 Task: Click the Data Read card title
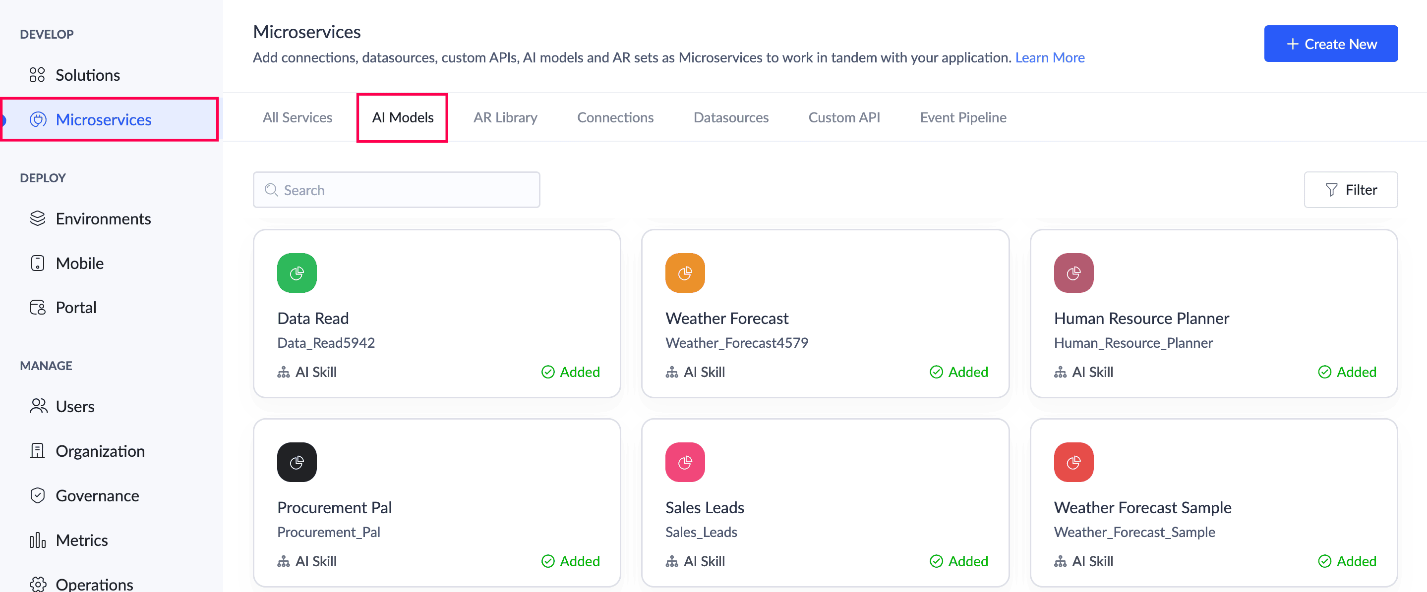click(x=313, y=318)
